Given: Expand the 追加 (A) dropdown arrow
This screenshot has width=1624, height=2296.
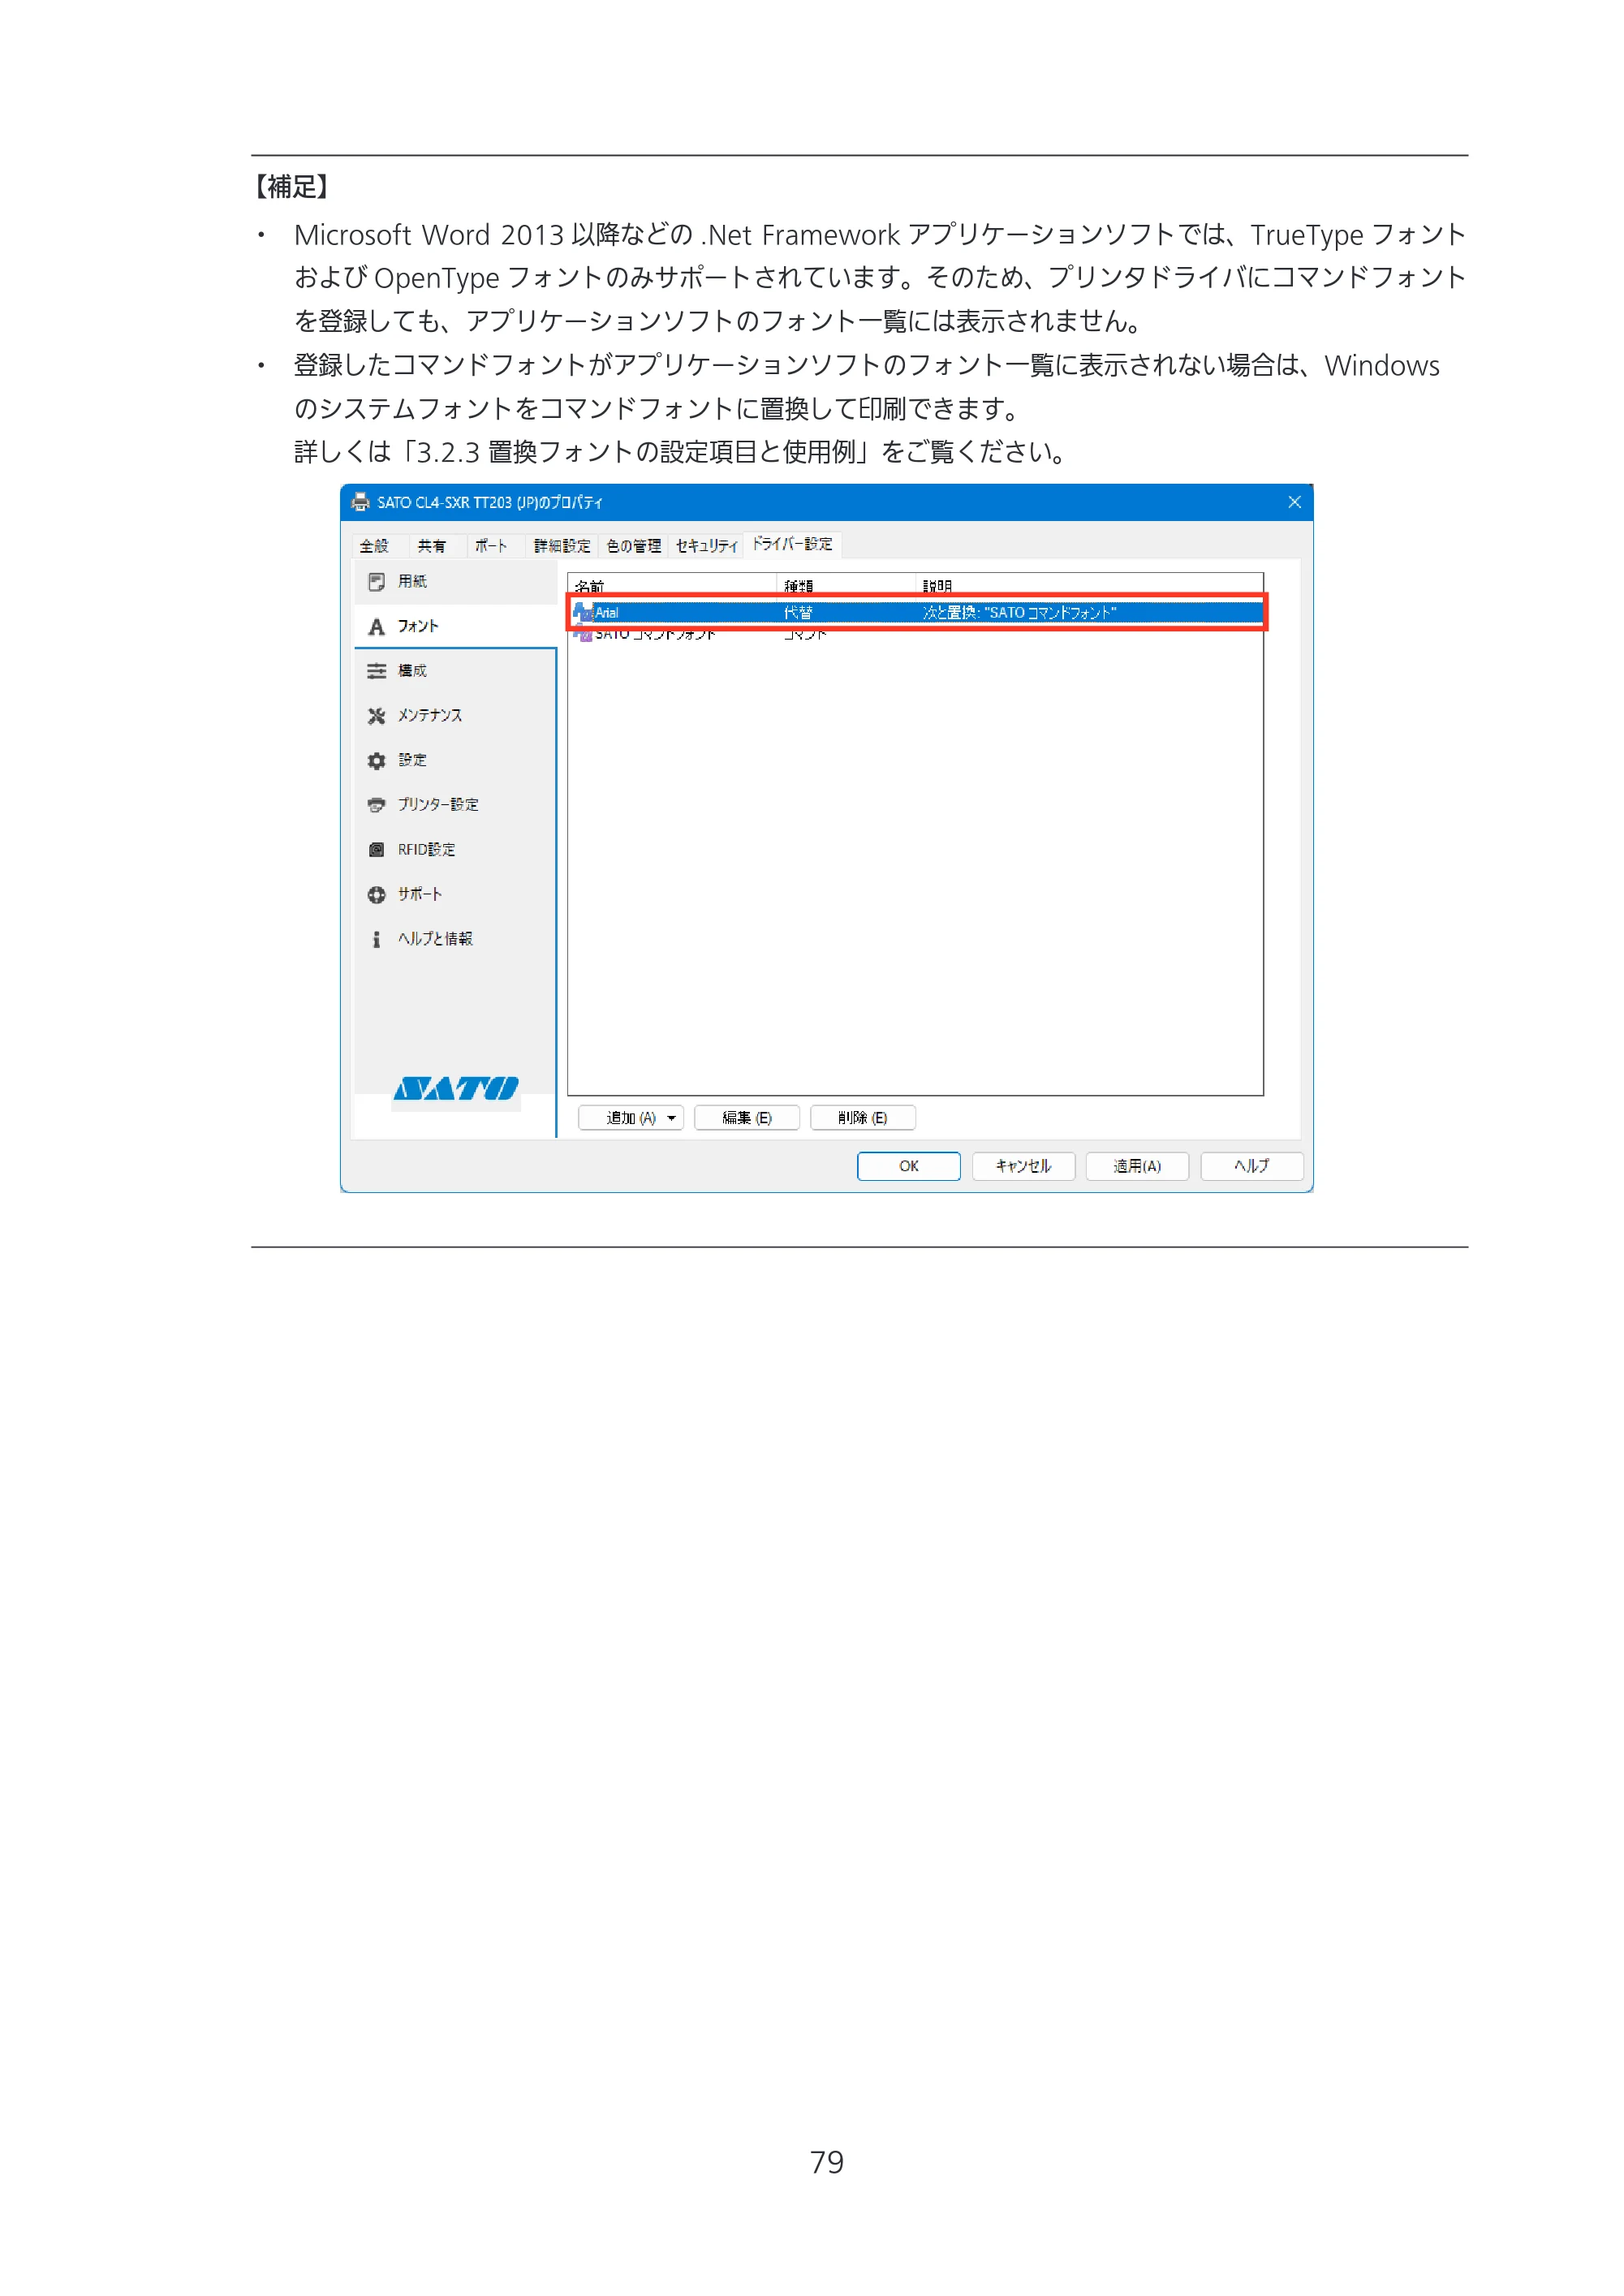Looking at the screenshot, I should point(671,1118).
